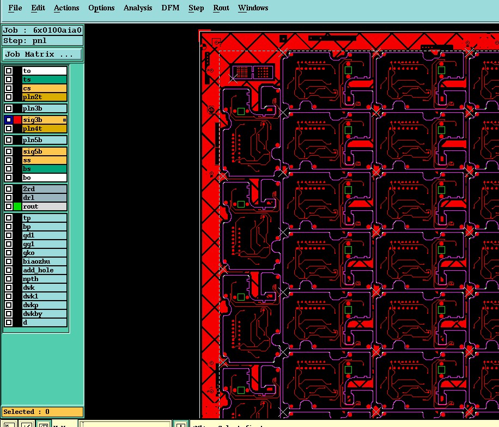The image size is (499, 427).
Task: Open the Rout menu
Action: pyautogui.click(x=221, y=8)
